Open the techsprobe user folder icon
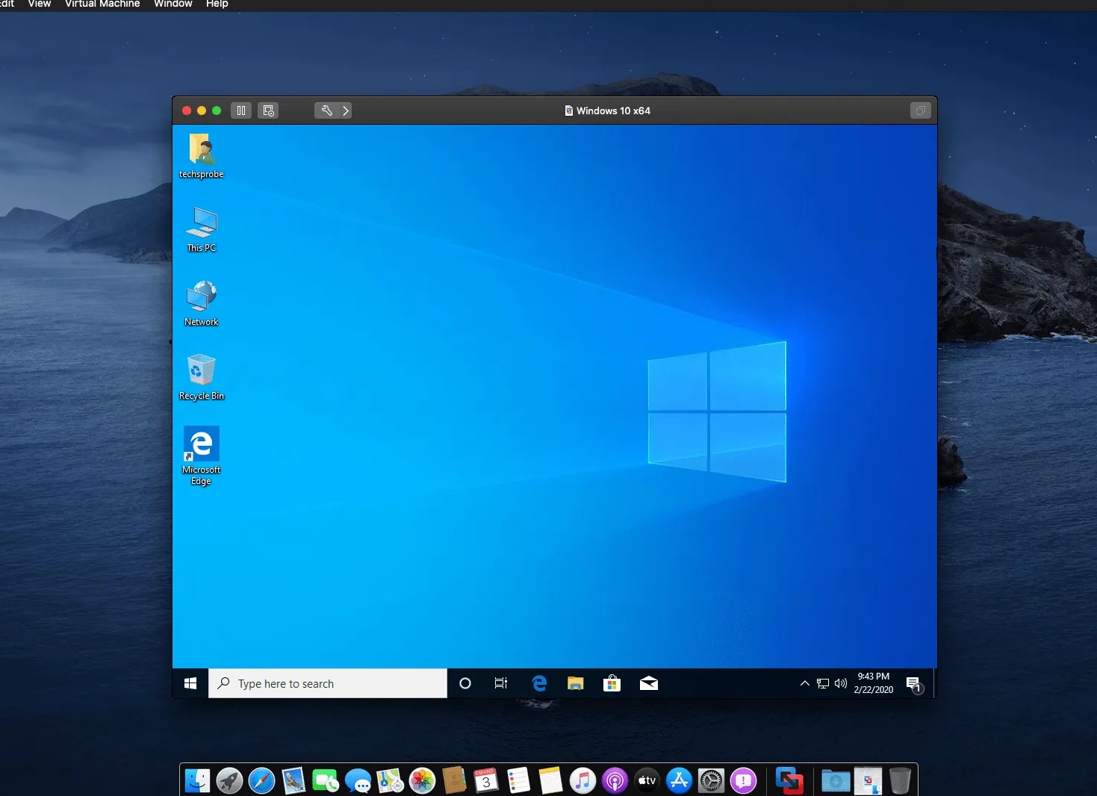Screen dimensions: 1097x796 point(202,156)
